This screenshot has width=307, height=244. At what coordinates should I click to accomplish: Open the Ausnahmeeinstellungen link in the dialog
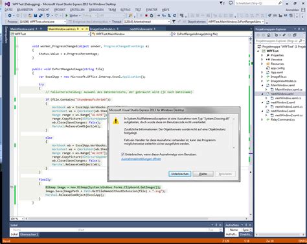(141, 159)
